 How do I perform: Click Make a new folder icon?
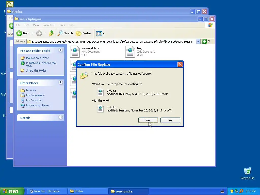23,58
